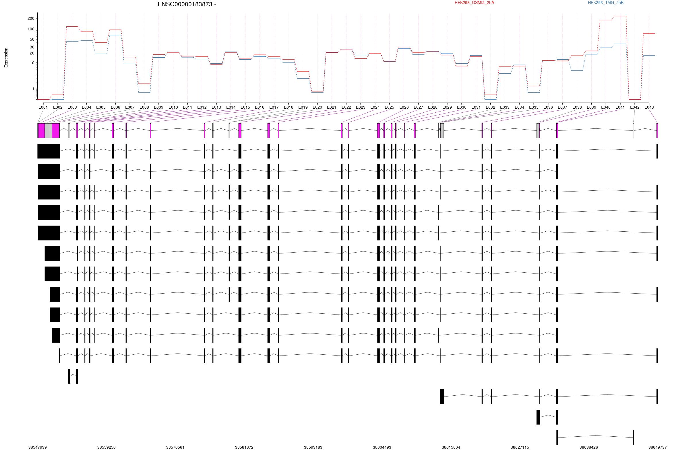Image resolution: width=689 pixels, height=453 pixels.
Task: Click the exon label E026
Action: coord(404,107)
